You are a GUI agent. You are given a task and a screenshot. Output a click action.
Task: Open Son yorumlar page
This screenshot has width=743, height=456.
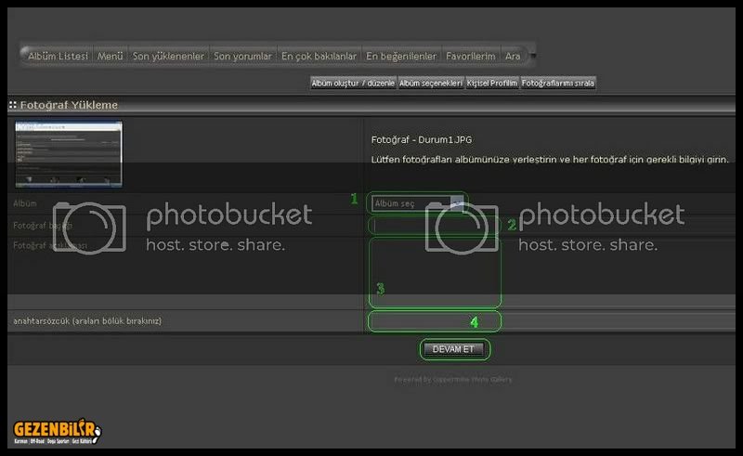coord(242,56)
